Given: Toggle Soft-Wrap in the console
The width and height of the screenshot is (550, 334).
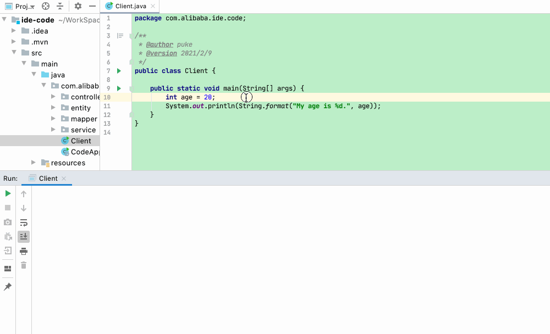Looking at the screenshot, I should (24, 222).
